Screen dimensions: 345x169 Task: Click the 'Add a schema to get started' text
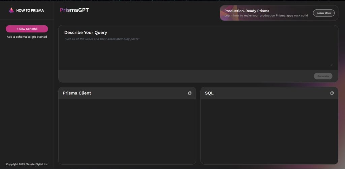(27, 37)
